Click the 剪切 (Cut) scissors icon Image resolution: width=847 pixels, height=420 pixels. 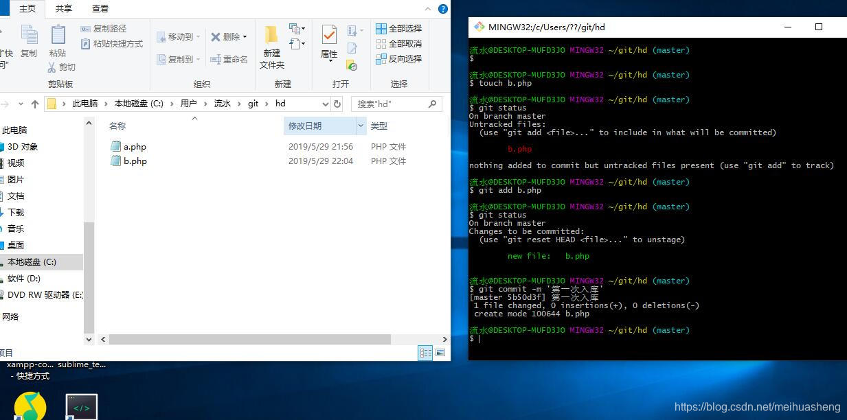point(52,67)
